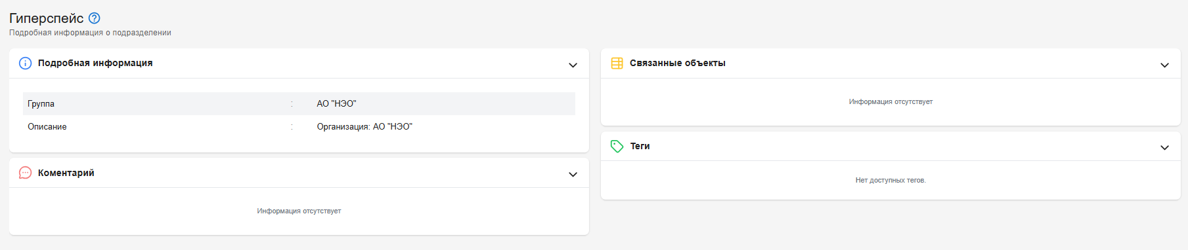Image resolution: width=1188 pixels, height=250 pixels.
Task: Click the info icon of Подробная информация
Action: point(26,63)
